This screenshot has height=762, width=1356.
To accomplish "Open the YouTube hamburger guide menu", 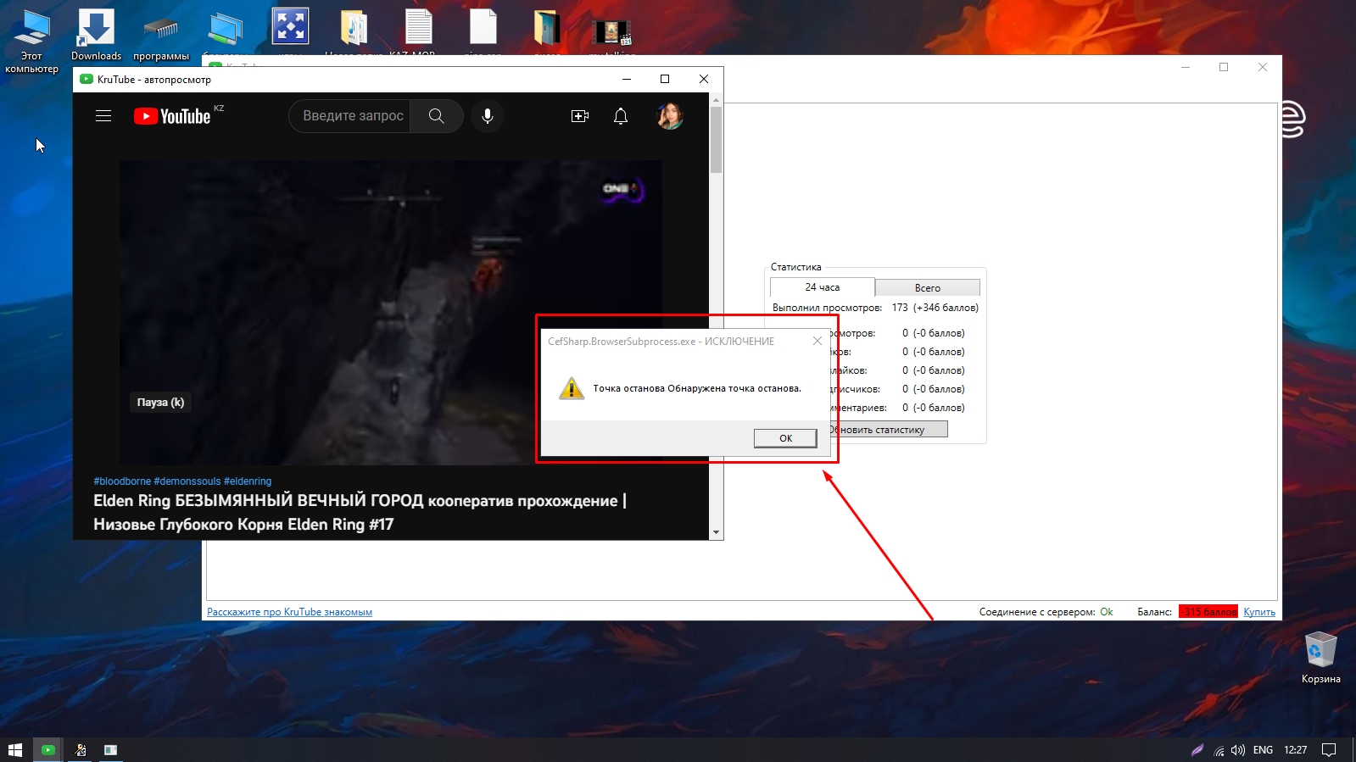I will (x=103, y=116).
